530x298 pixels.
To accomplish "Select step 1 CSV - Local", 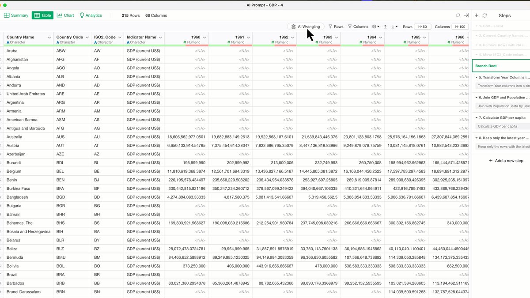I will (501, 26).
